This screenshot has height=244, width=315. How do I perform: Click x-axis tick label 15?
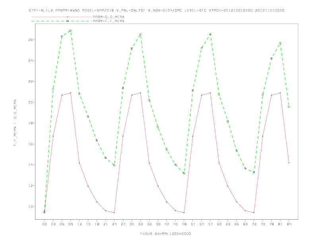pyautogui.click(x=88, y=224)
